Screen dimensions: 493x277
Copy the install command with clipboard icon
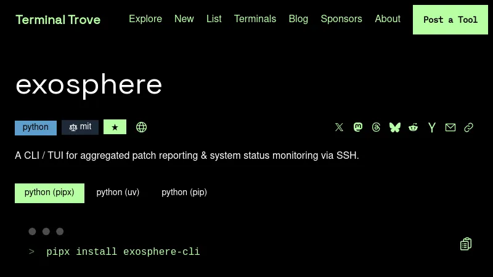click(x=466, y=244)
